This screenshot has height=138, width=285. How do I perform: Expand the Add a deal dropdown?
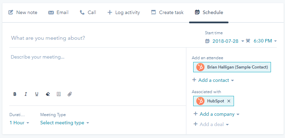[x=211, y=124]
